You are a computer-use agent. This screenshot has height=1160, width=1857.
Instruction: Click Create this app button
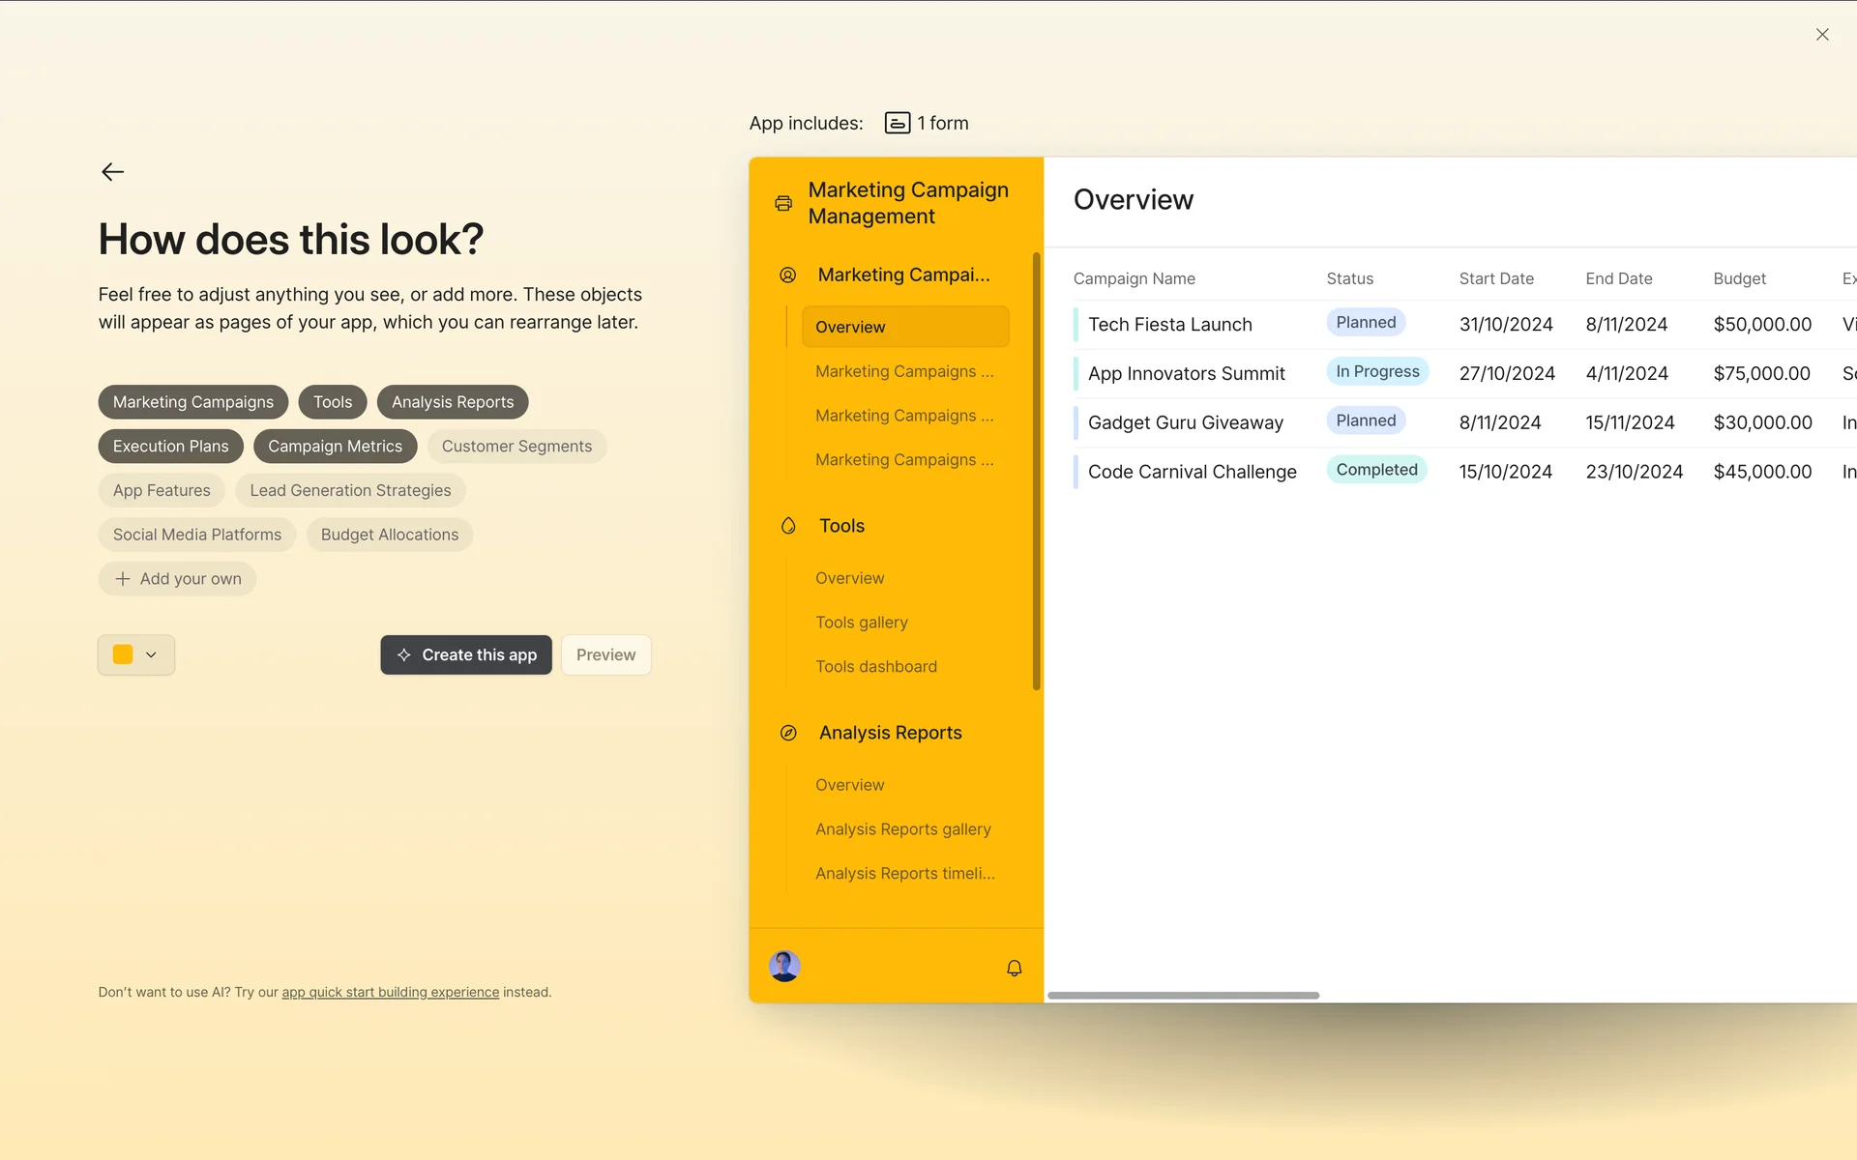(466, 654)
